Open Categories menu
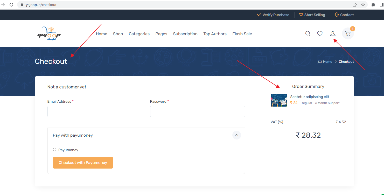Image resolution: width=384 pixels, height=195 pixels. coord(139,34)
